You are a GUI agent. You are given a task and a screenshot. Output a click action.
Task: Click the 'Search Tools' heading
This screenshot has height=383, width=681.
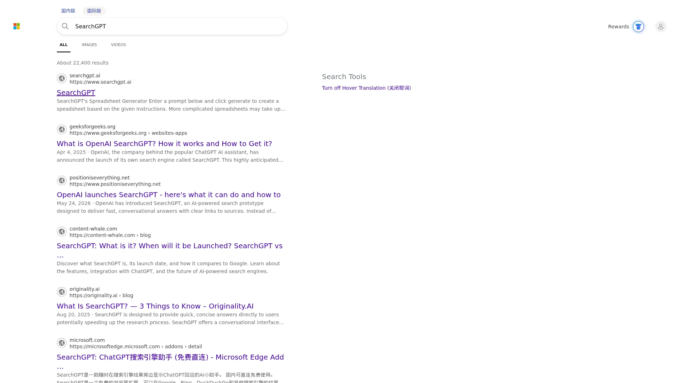(x=344, y=77)
